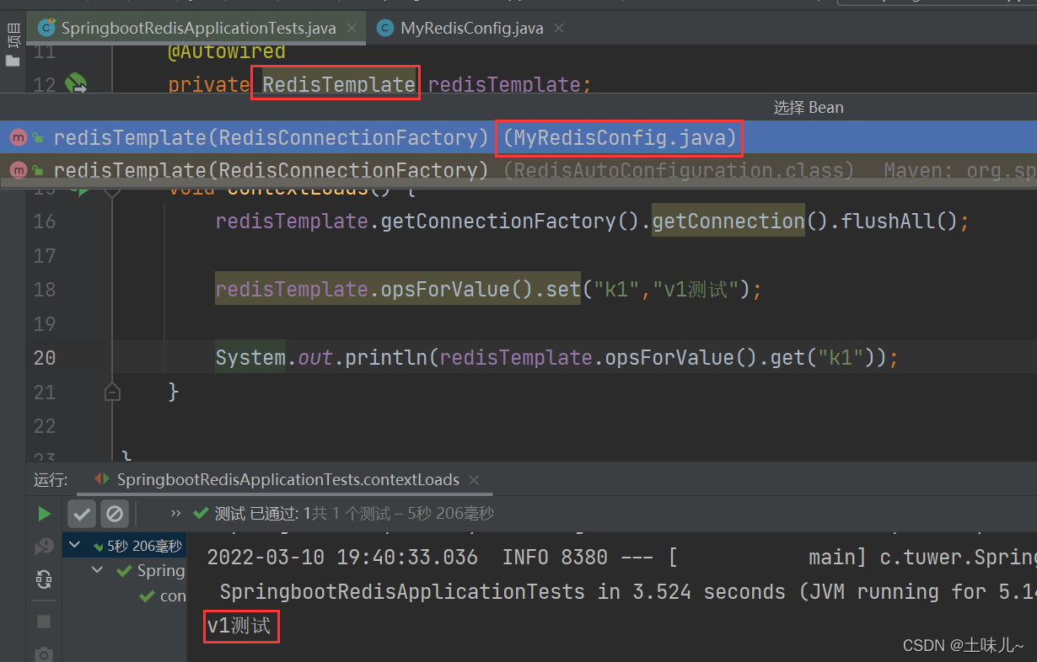Image resolution: width=1037 pixels, height=662 pixels.
Task: Toggle show passed tests checkmark button
Action: point(81,513)
